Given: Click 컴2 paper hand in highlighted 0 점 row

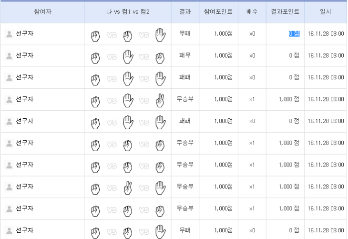Looking at the screenshot, I should point(161,35).
